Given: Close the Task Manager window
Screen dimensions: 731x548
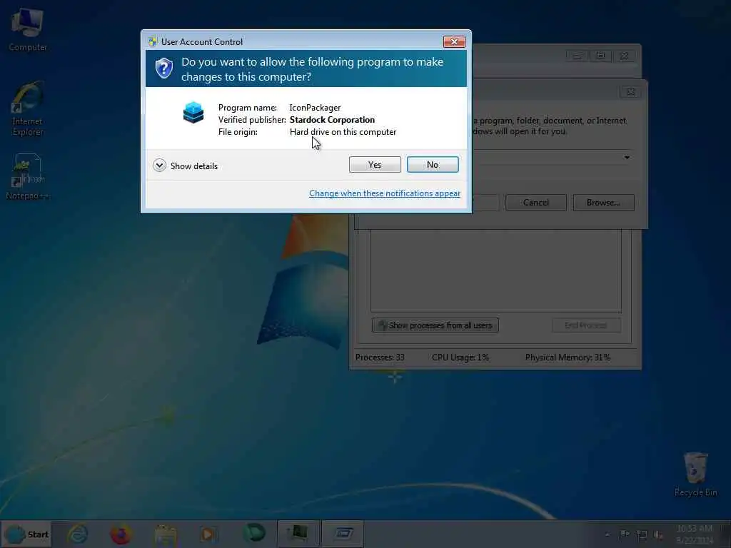Looking at the screenshot, I should click(625, 56).
